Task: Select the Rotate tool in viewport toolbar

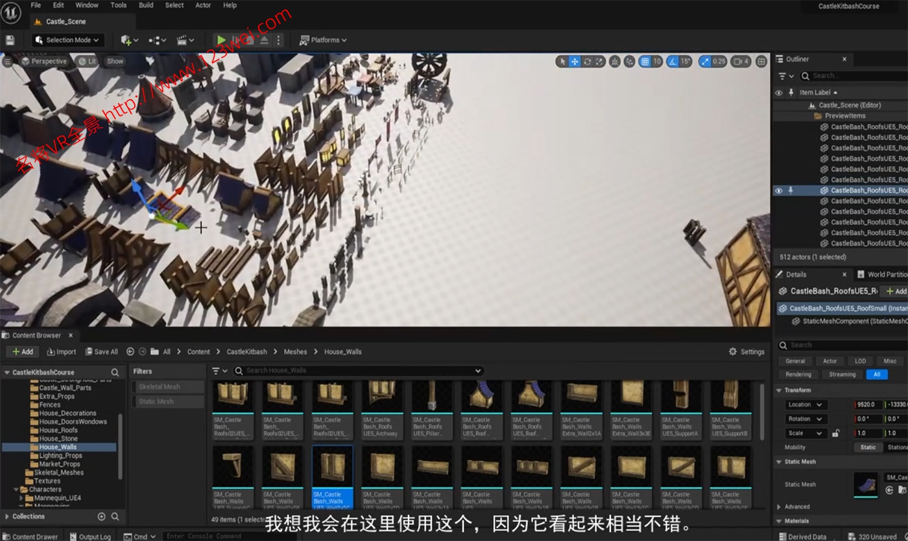Action: click(587, 61)
